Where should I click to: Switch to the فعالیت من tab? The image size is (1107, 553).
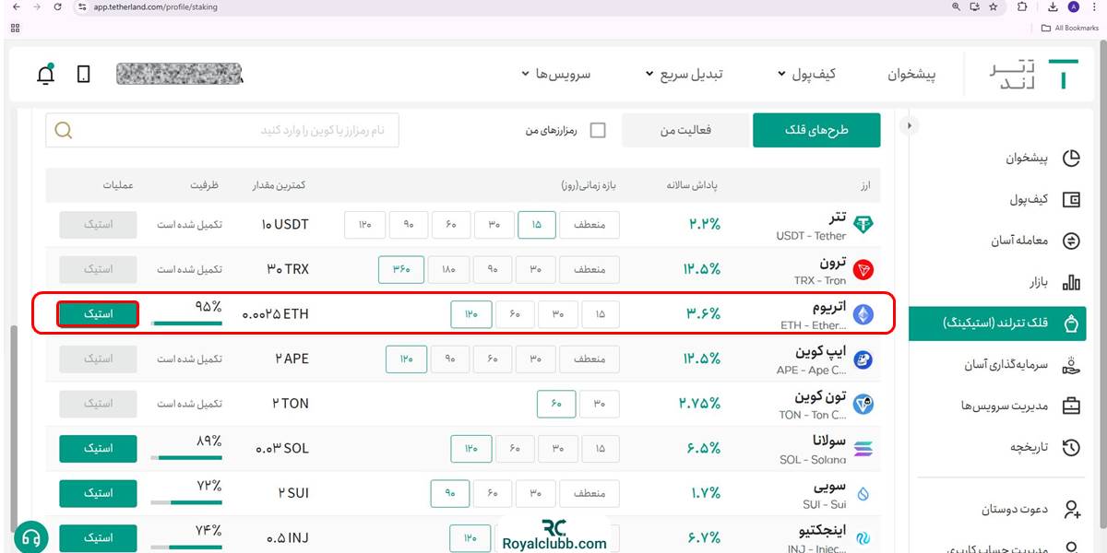pyautogui.click(x=684, y=130)
